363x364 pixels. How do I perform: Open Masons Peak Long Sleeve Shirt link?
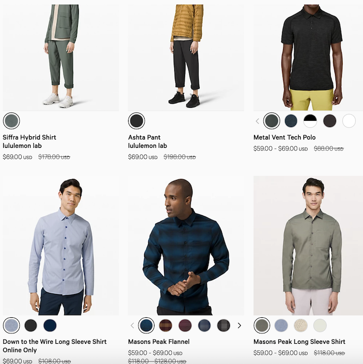[299, 342]
